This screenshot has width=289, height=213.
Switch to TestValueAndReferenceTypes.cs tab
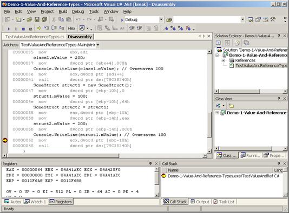(35, 37)
